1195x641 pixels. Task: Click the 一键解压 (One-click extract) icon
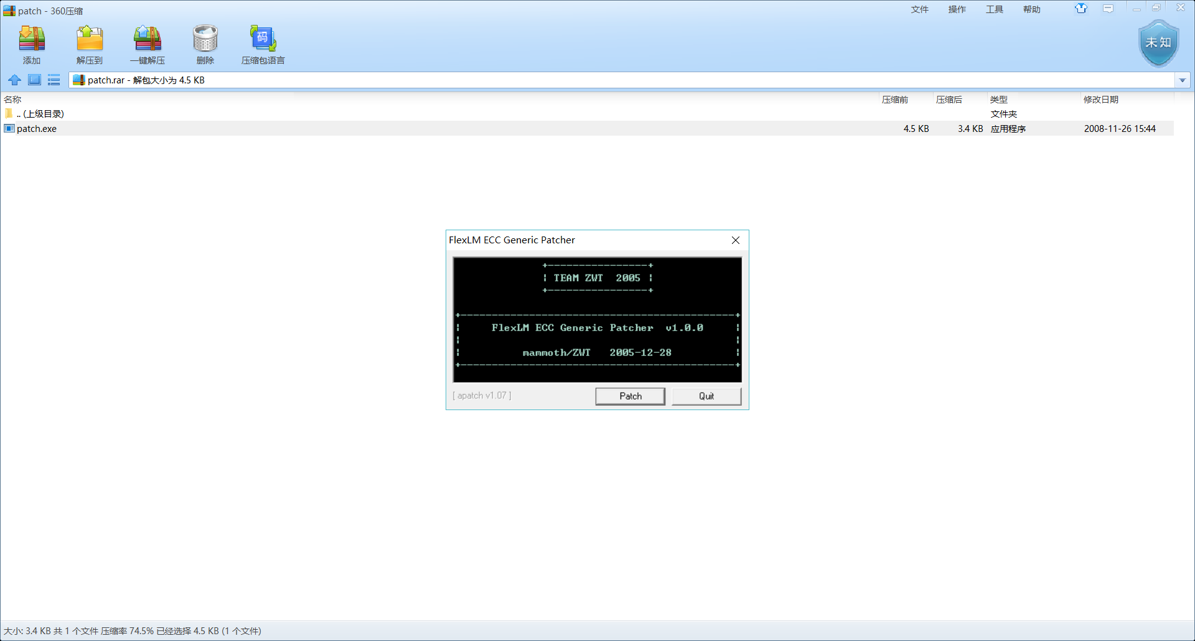[x=148, y=39]
